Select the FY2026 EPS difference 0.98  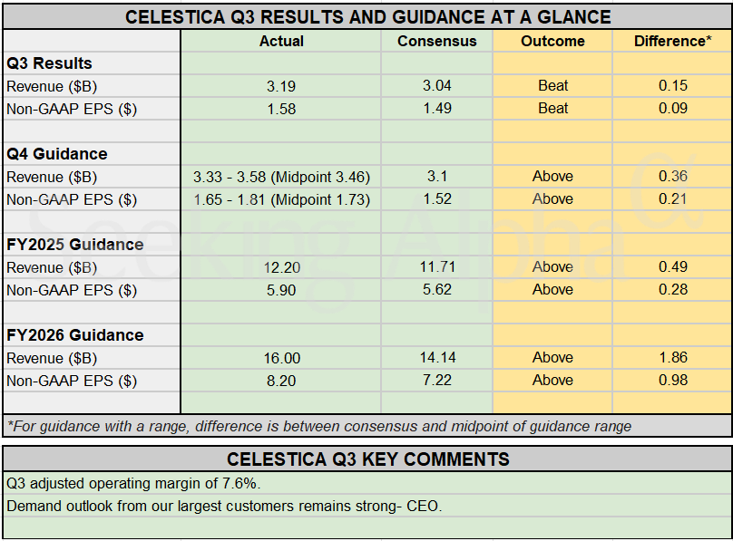(672, 381)
